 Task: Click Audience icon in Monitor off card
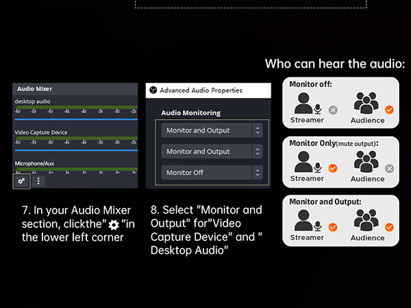[x=366, y=103]
